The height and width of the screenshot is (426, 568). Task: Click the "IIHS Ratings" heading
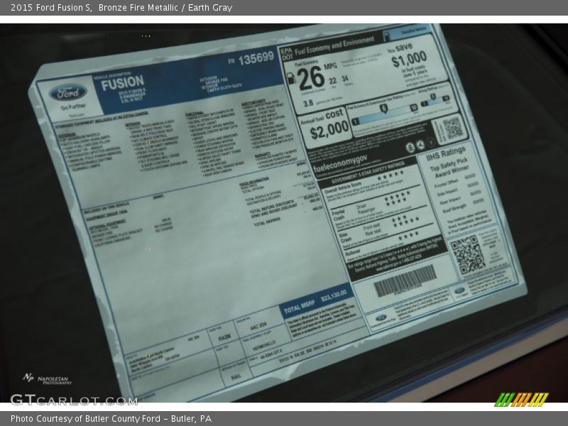(x=446, y=153)
